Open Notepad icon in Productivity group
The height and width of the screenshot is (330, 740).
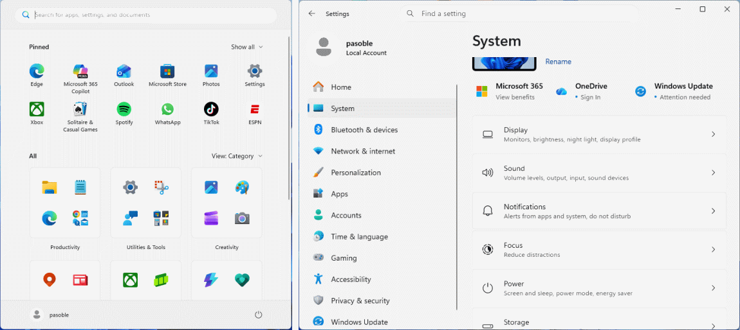click(x=80, y=187)
